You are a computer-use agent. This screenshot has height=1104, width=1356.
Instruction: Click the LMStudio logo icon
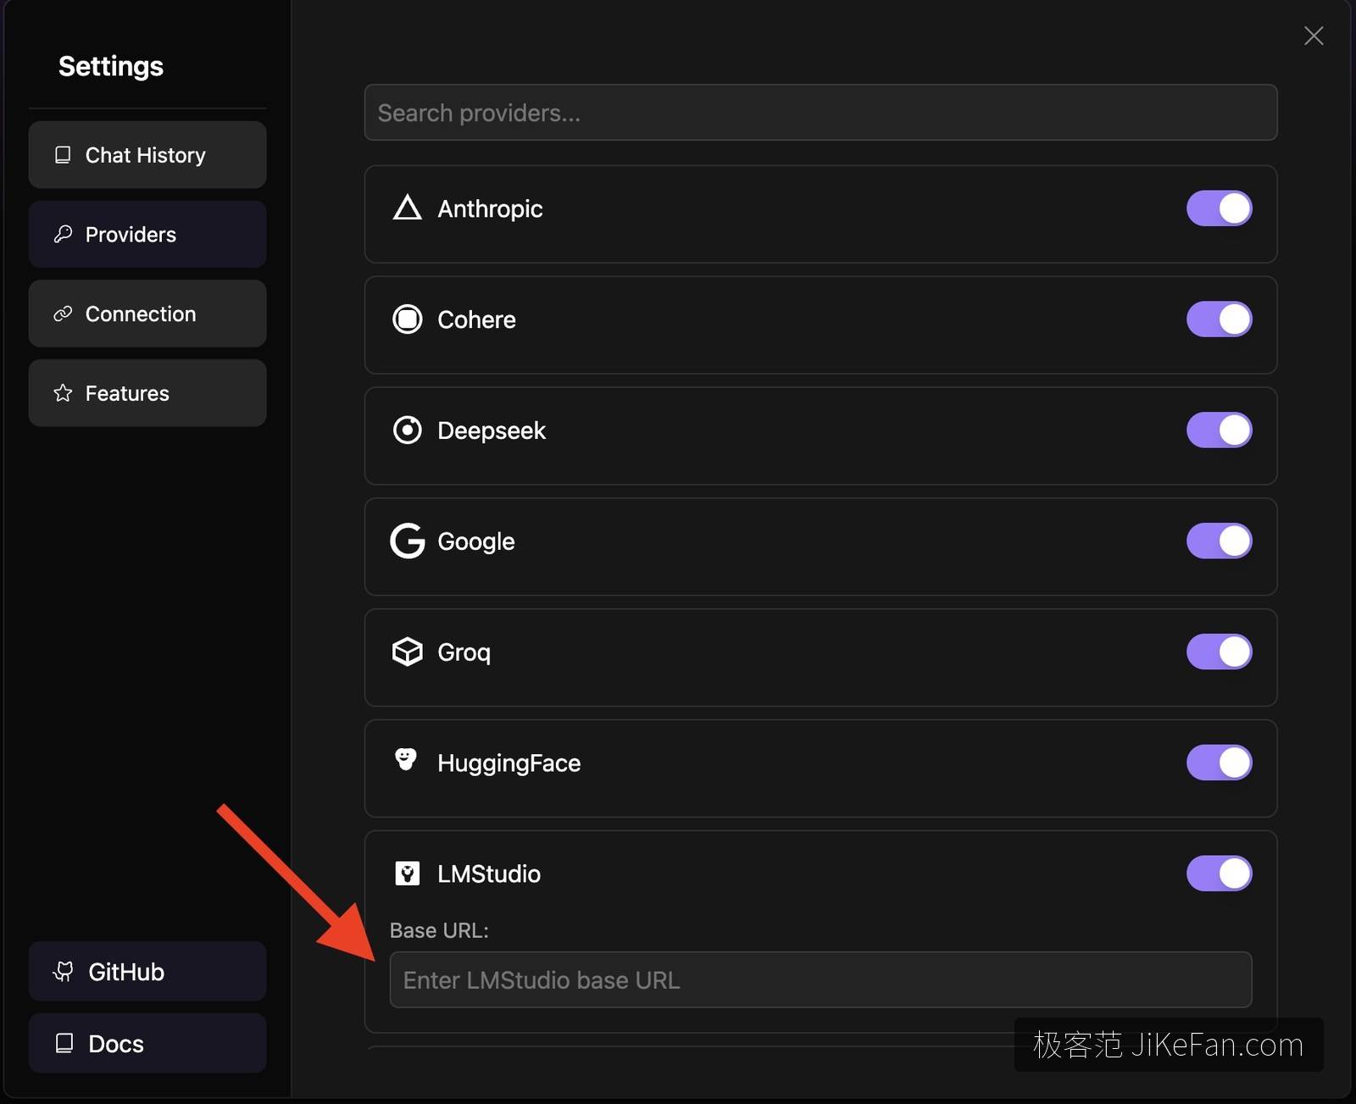click(408, 874)
